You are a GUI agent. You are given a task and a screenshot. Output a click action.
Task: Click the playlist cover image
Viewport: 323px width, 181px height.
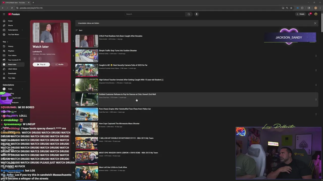[50, 32]
